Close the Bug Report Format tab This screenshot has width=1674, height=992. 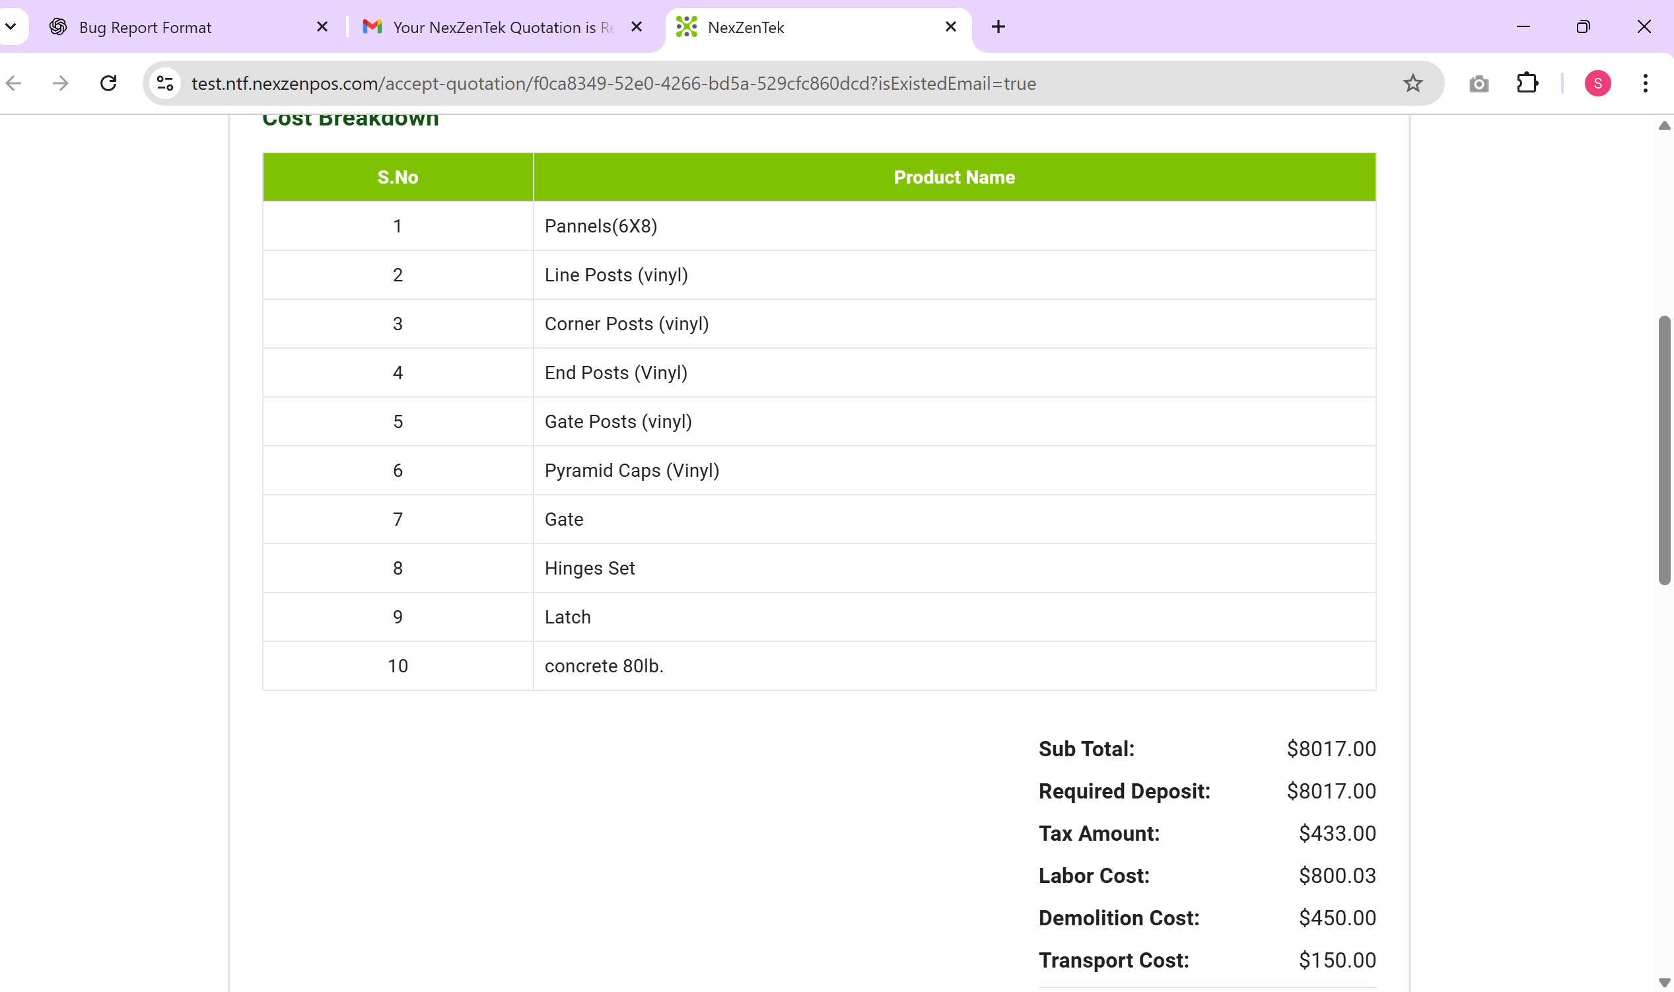(x=322, y=26)
